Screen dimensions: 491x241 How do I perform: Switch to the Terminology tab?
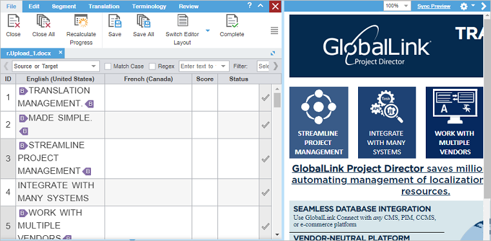tap(149, 6)
